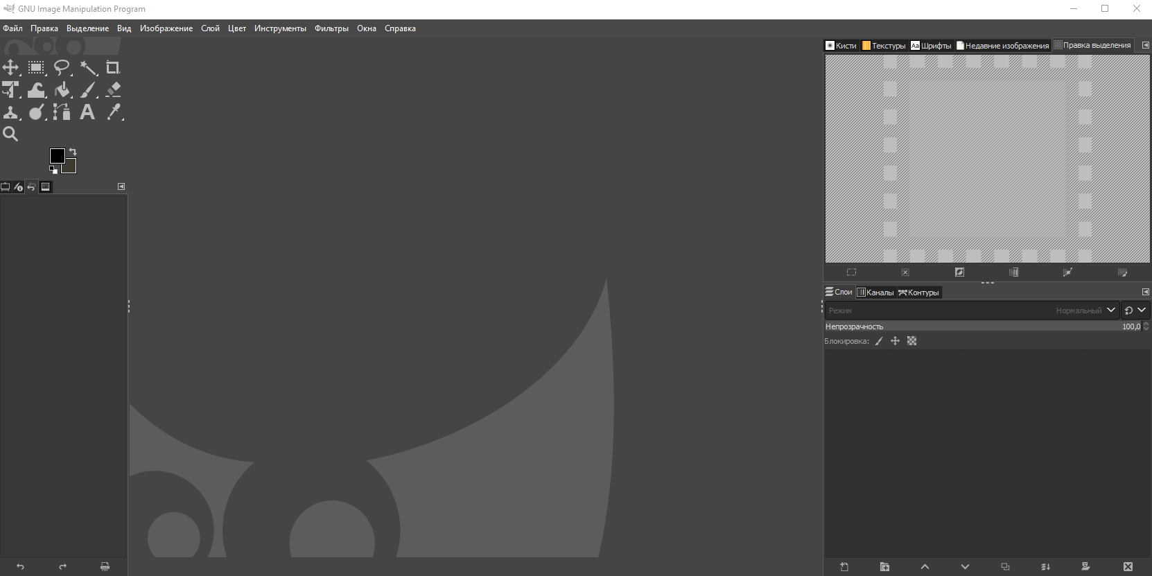Click the Непрозрачность opacity slider
This screenshot has width=1152, height=576.
point(983,326)
